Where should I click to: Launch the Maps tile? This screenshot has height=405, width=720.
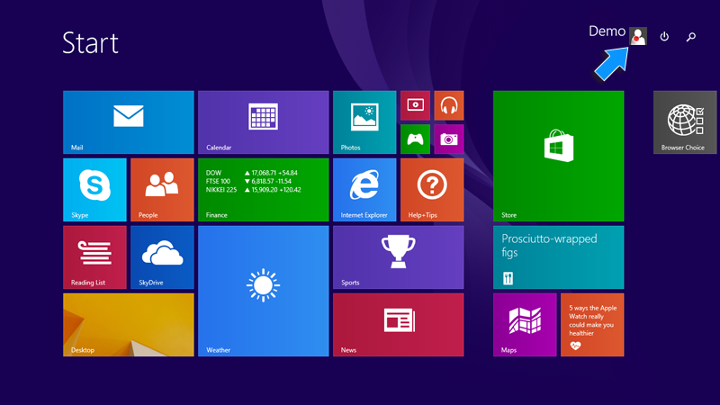pos(525,324)
